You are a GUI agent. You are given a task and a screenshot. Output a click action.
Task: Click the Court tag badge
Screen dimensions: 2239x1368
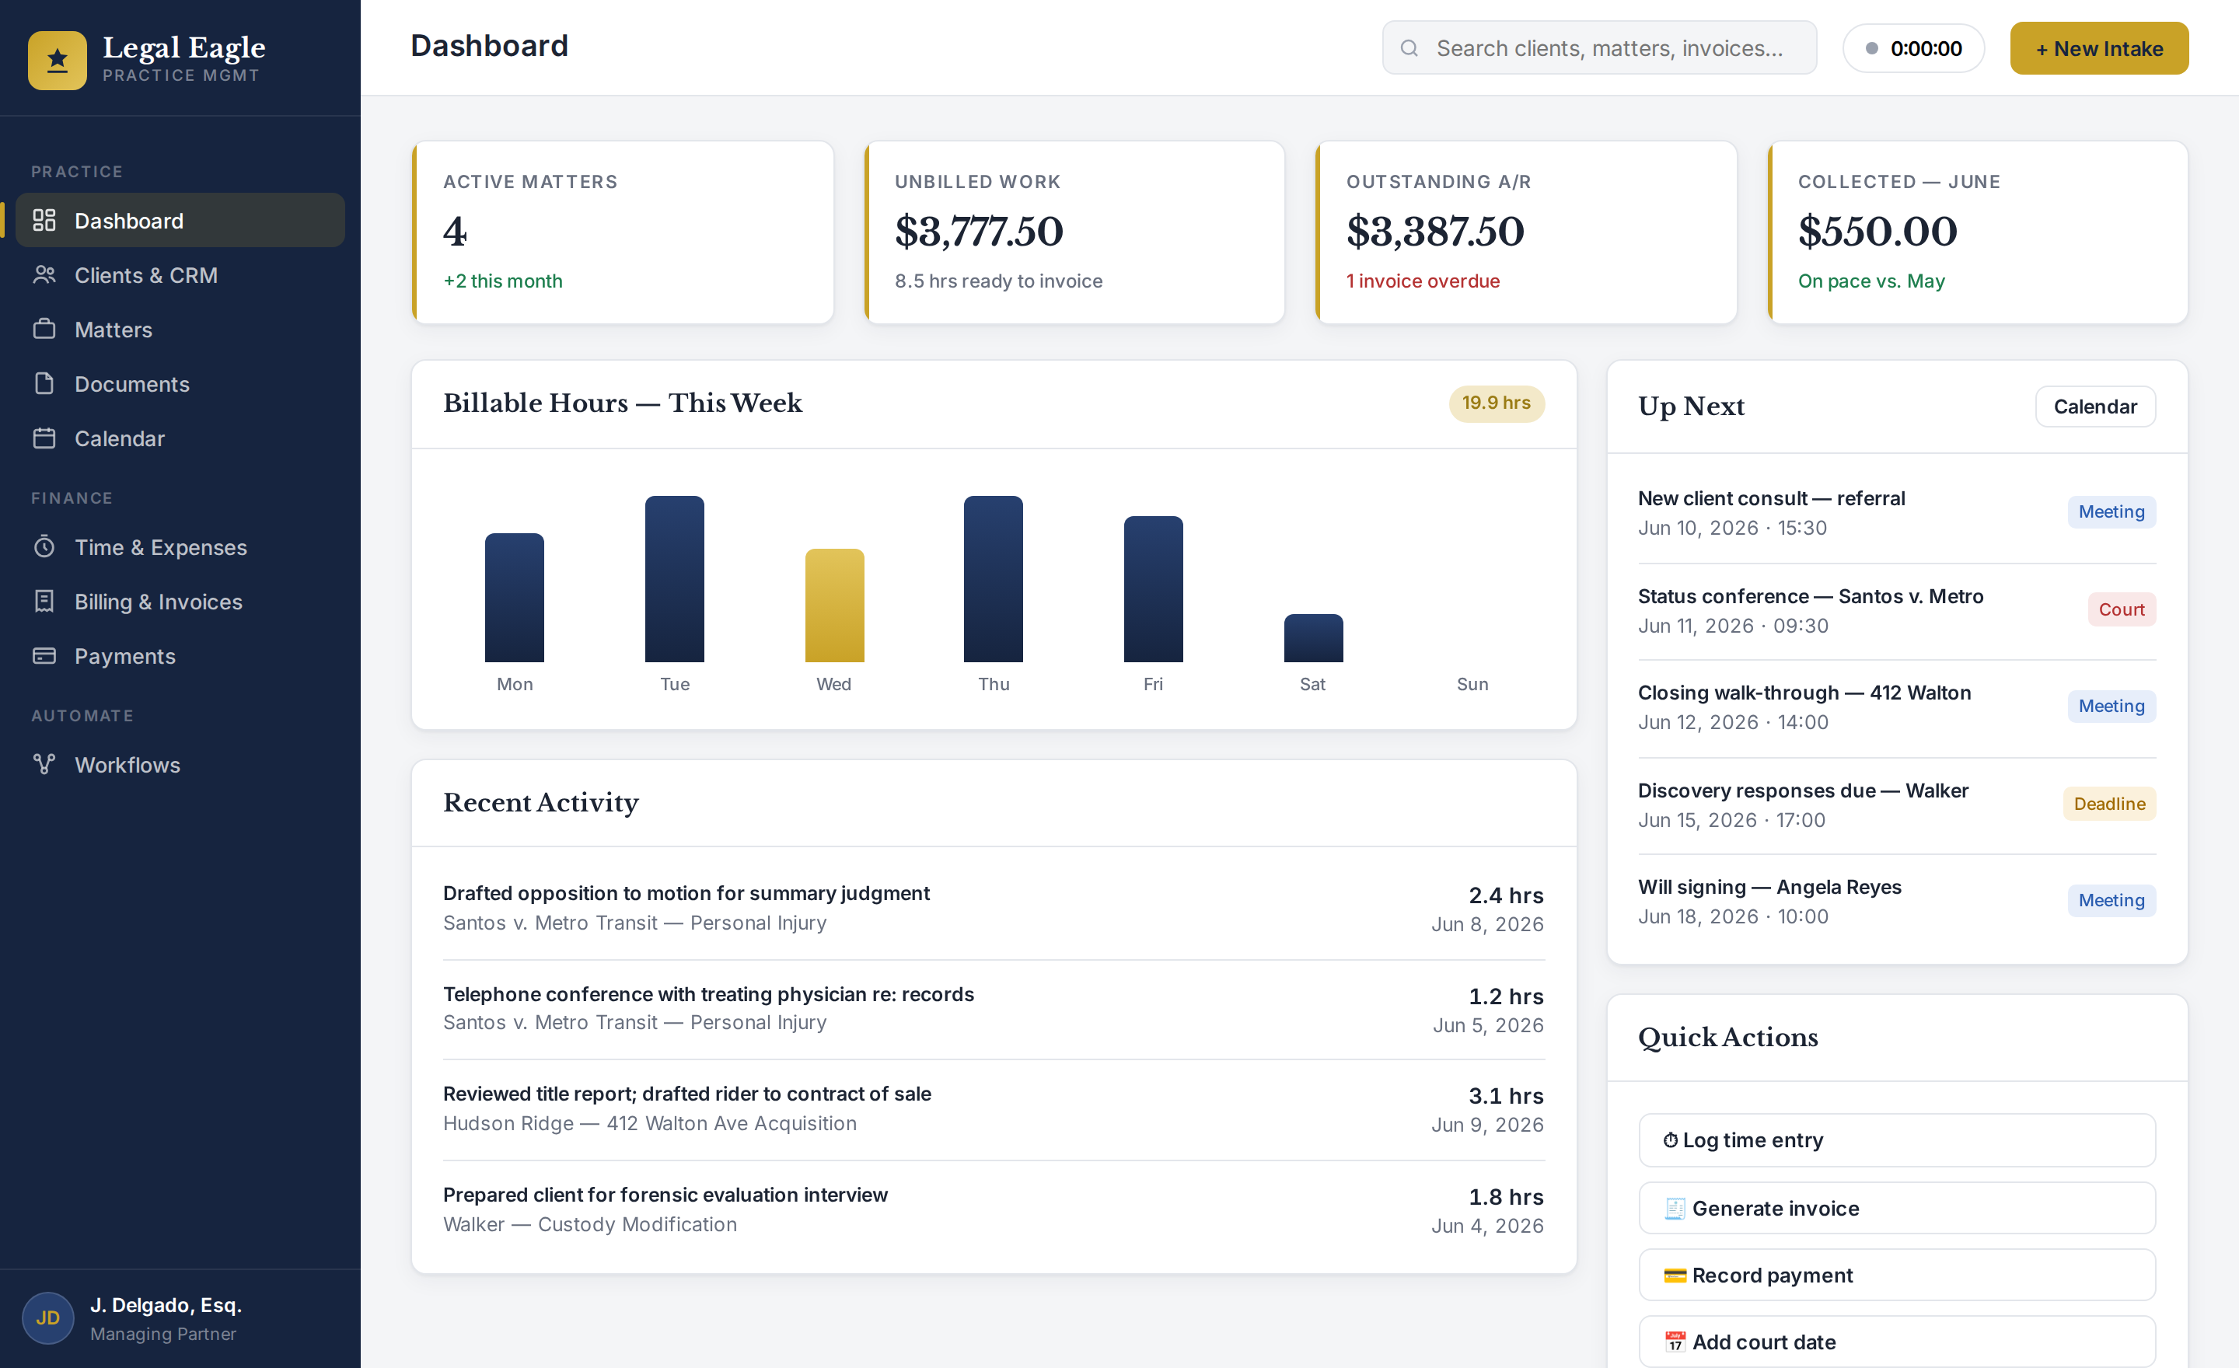coord(2122,609)
